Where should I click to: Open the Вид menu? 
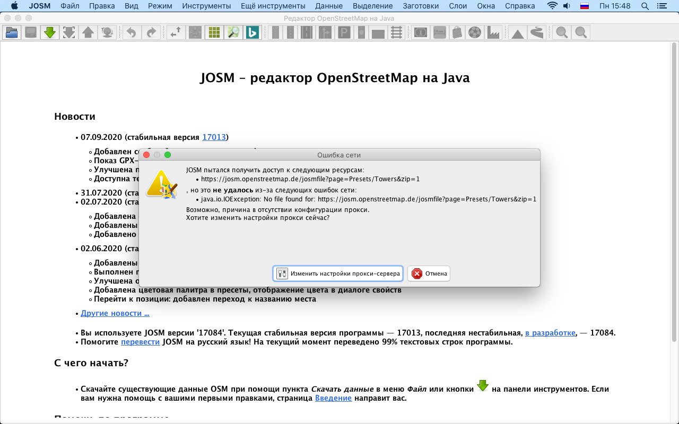coord(131,6)
